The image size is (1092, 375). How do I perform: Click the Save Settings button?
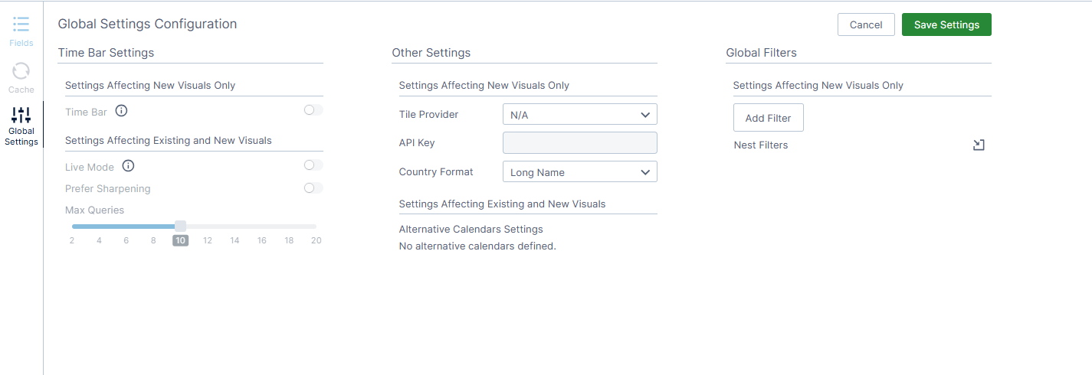[x=946, y=24]
